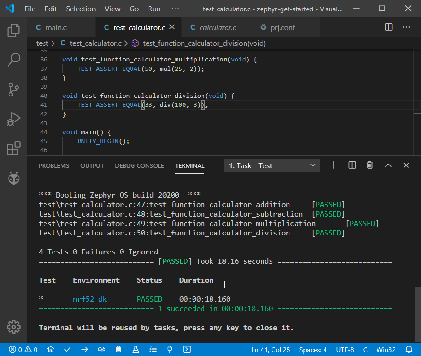Maximize the panel with the up chevron

coord(388,165)
